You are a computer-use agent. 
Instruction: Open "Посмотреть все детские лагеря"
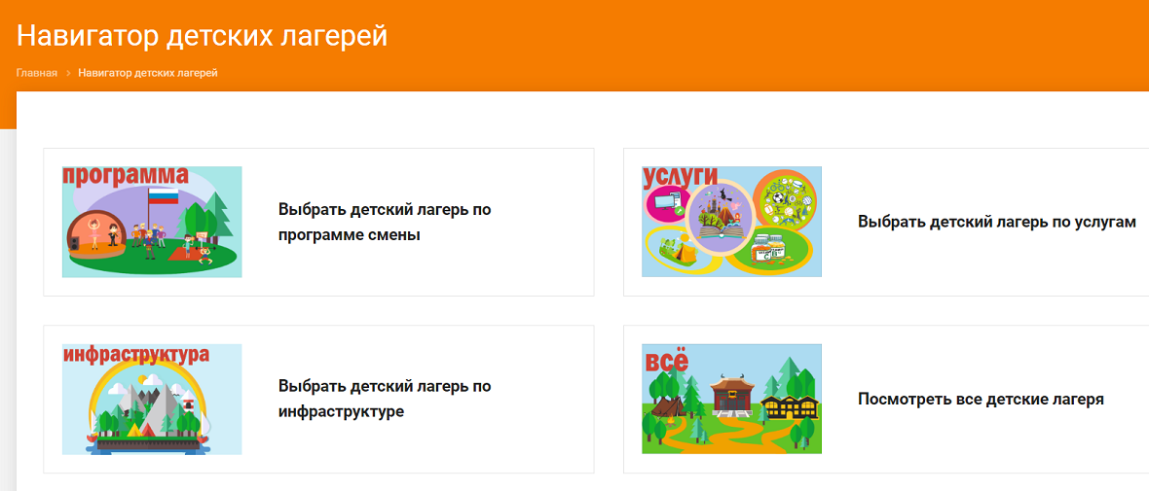point(982,400)
